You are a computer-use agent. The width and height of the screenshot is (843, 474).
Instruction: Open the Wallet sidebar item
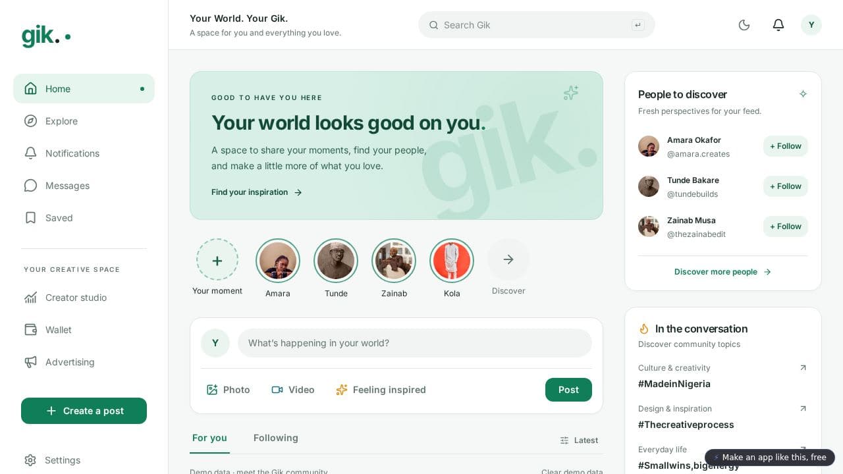tap(84, 330)
